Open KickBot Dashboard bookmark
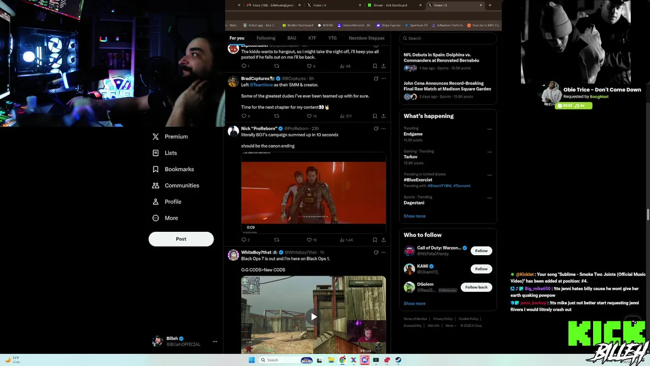The width and height of the screenshot is (650, 366). pos(297,25)
